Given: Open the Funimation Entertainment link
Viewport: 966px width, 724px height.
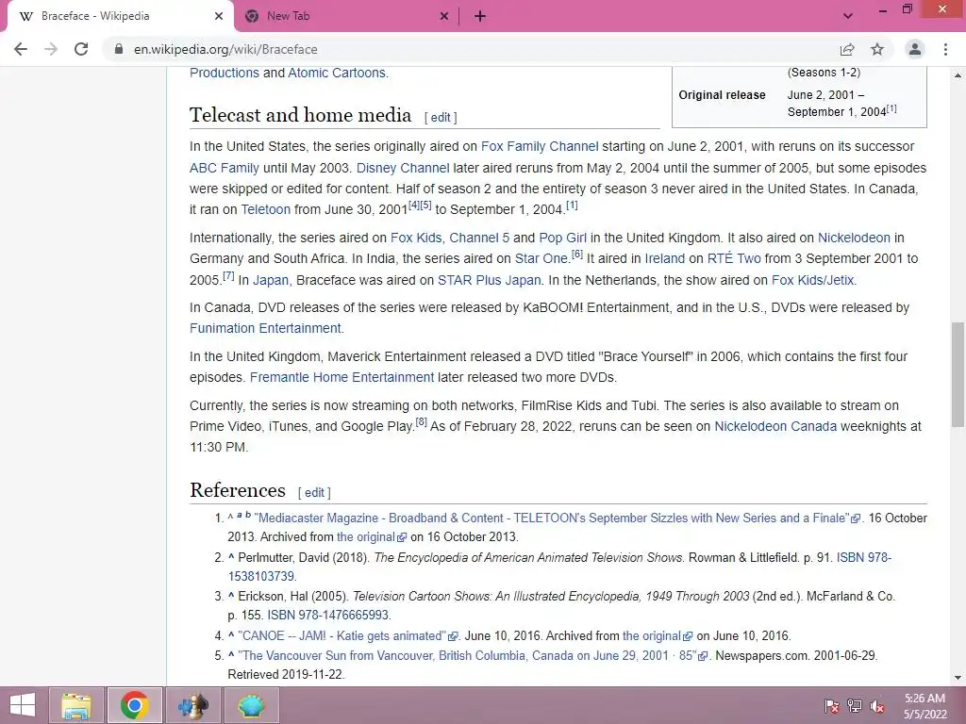Looking at the screenshot, I should 265,328.
